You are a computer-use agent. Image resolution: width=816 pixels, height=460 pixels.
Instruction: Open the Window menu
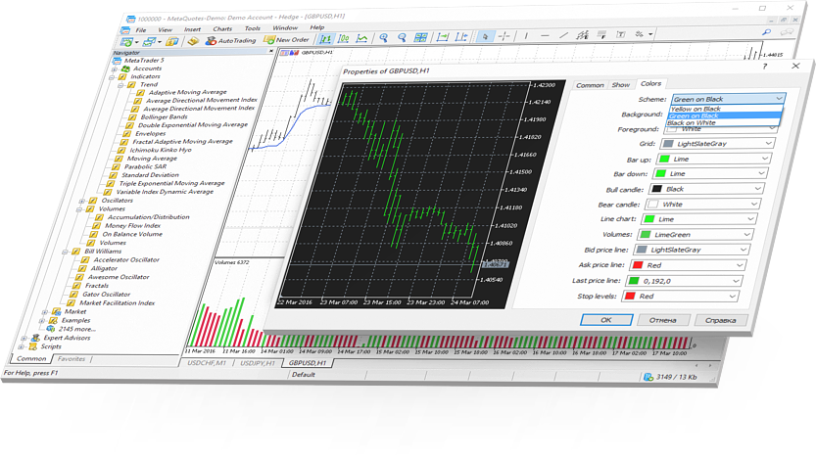285,27
